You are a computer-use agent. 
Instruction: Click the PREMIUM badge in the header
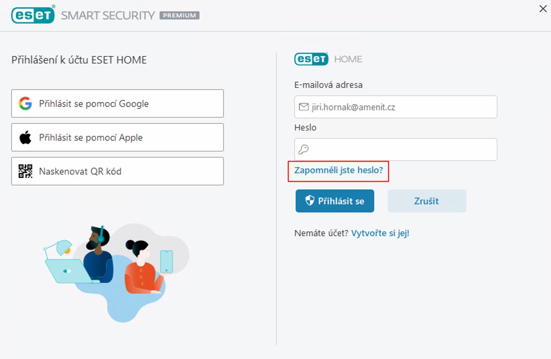[179, 15]
